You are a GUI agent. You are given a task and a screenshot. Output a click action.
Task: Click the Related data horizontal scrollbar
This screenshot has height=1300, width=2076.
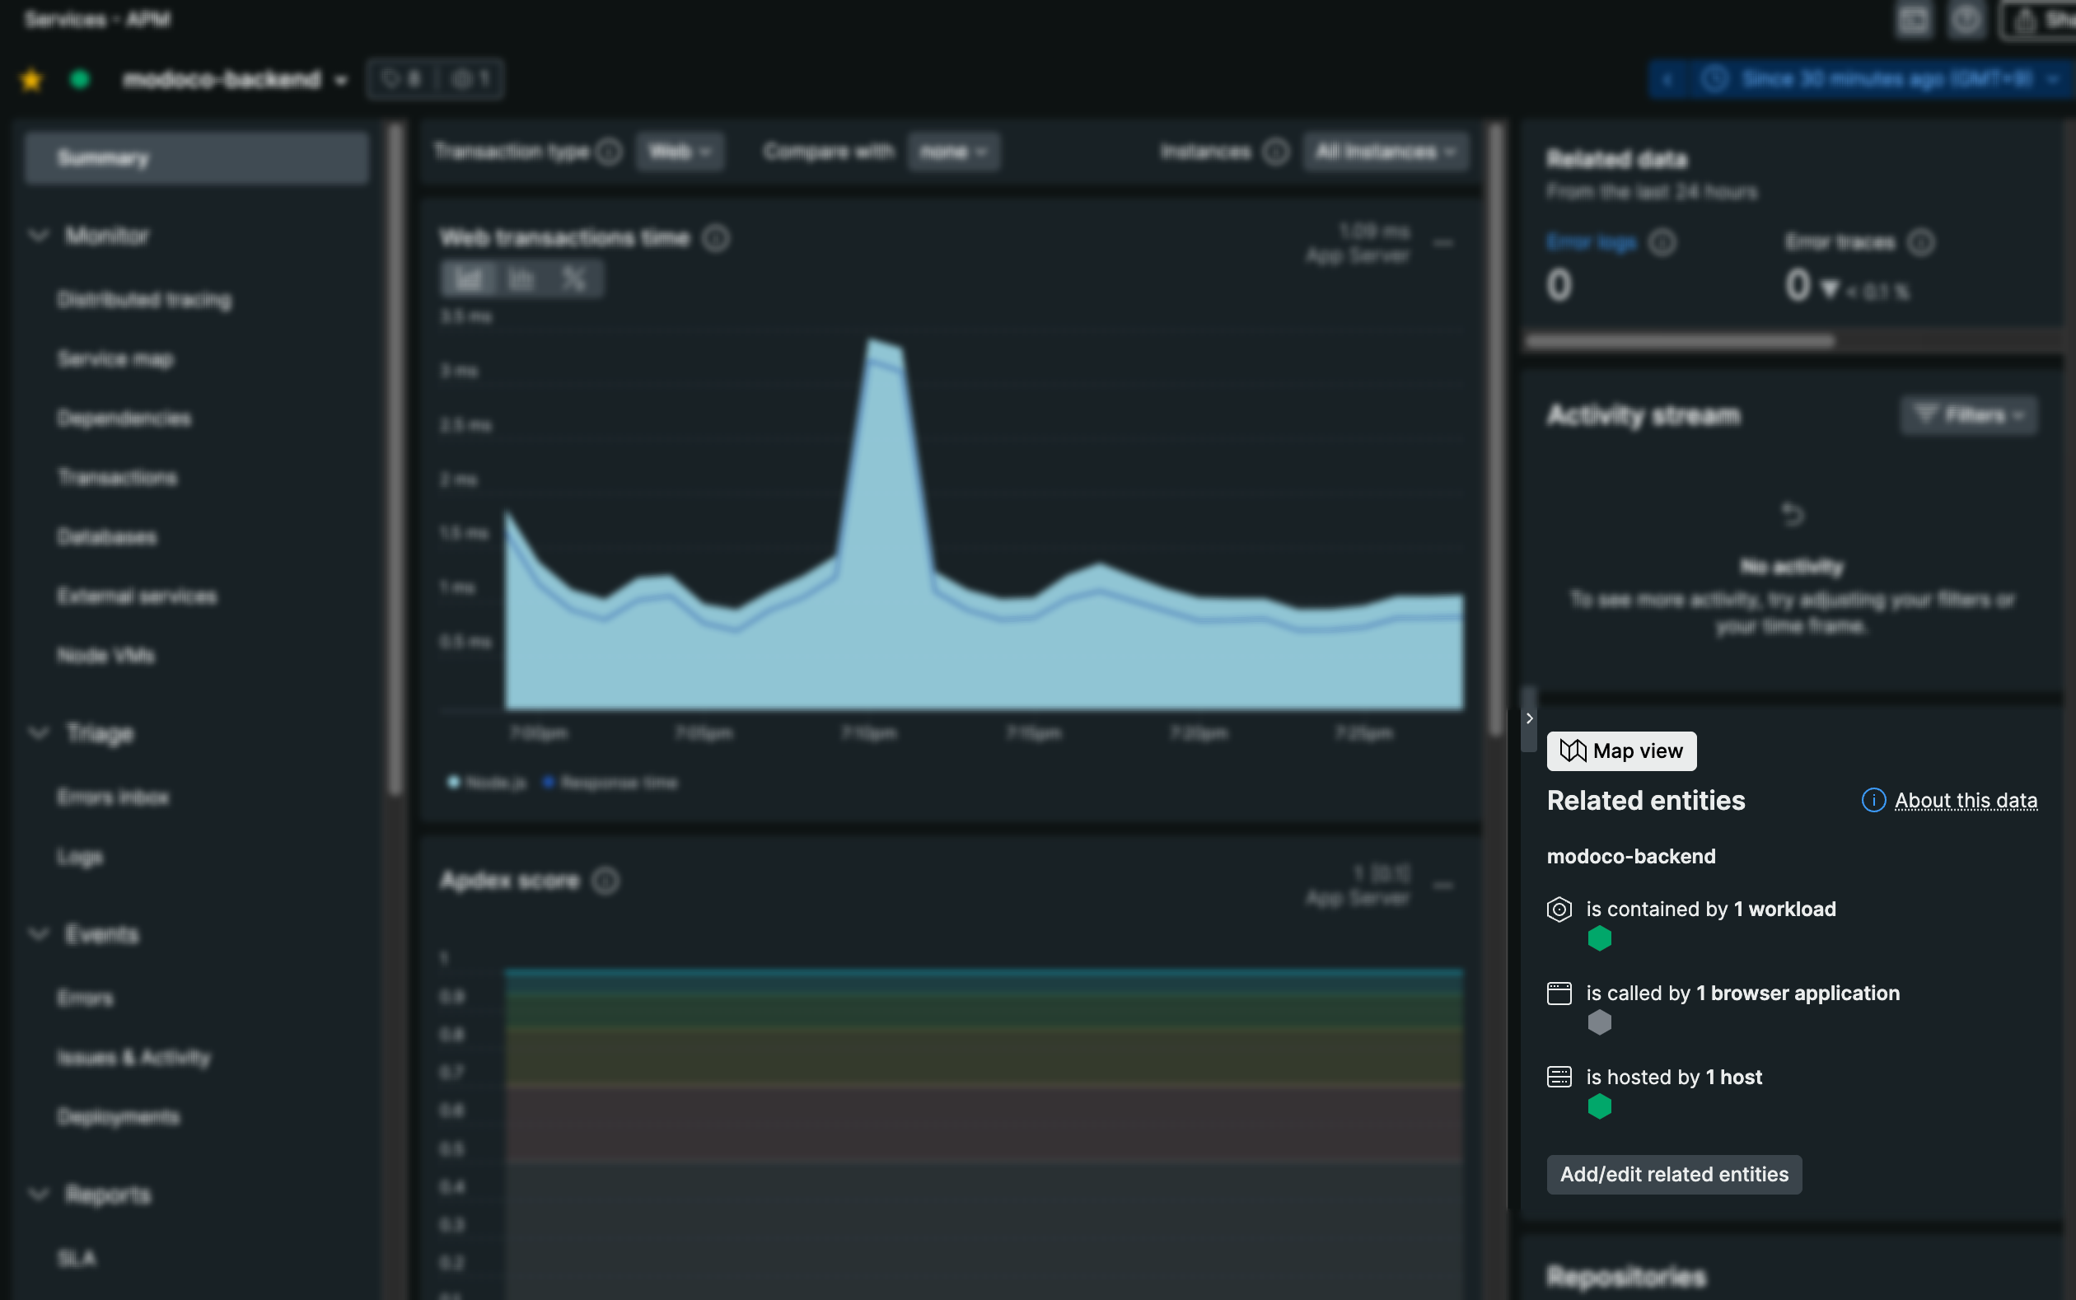tap(1680, 341)
